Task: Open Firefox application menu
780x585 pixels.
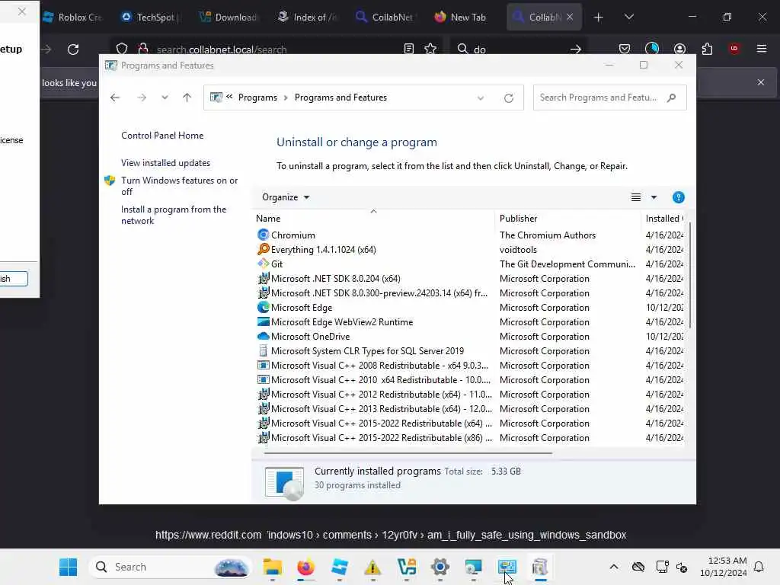Action: pos(761,49)
